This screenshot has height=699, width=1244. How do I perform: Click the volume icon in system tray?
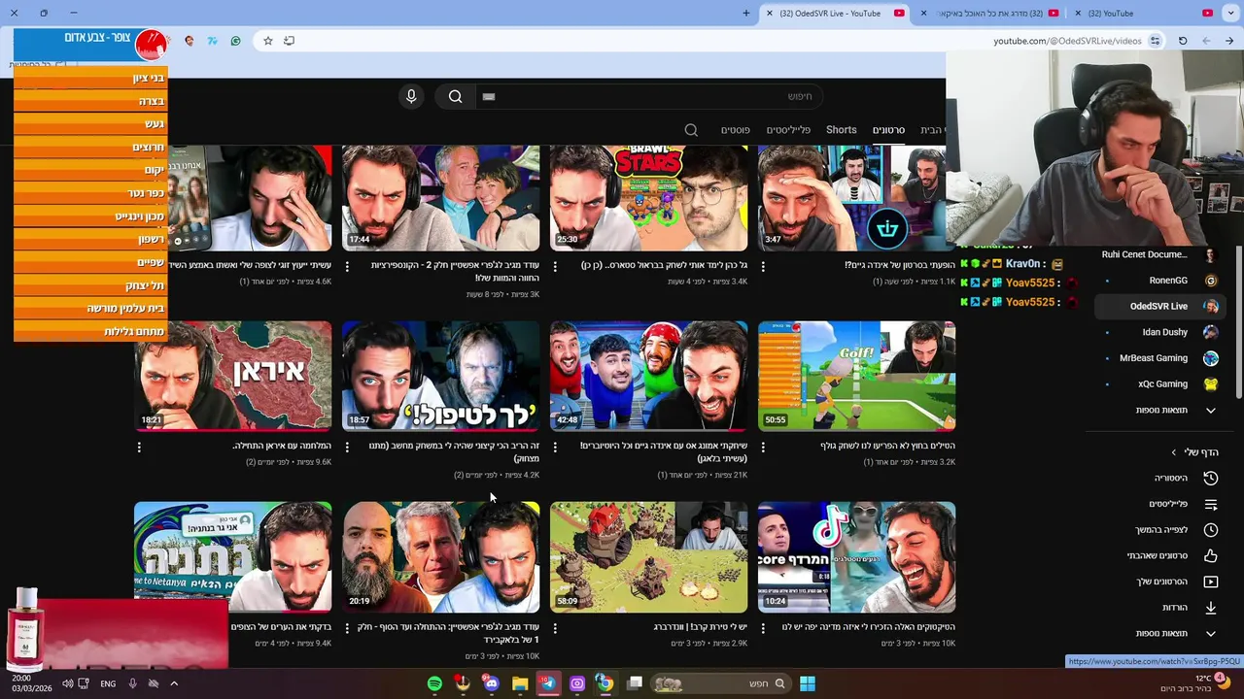pyautogui.click(x=67, y=683)
